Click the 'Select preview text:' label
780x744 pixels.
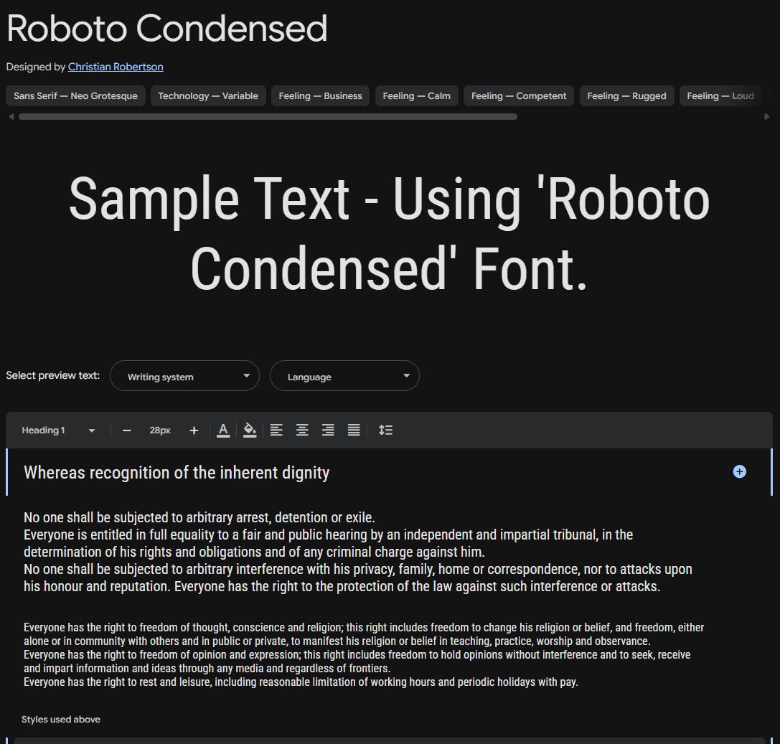pyautogui.click(x=52, y=375)
